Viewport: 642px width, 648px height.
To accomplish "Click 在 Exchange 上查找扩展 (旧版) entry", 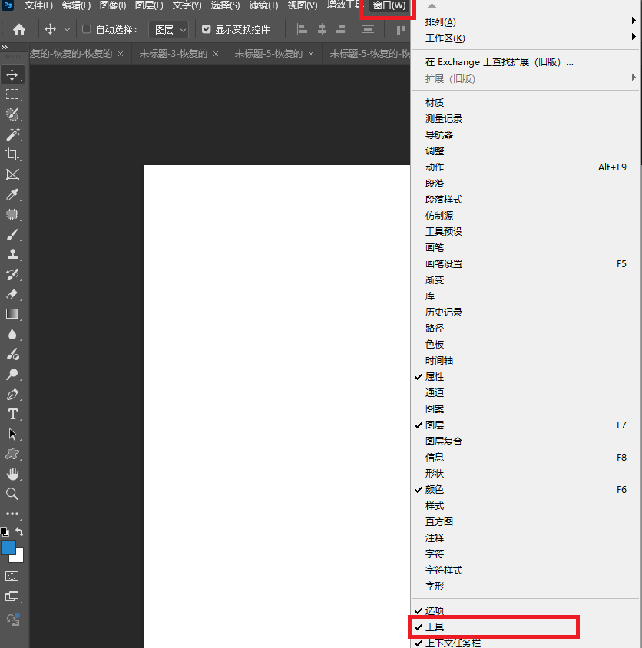I will tap(499, 62).
